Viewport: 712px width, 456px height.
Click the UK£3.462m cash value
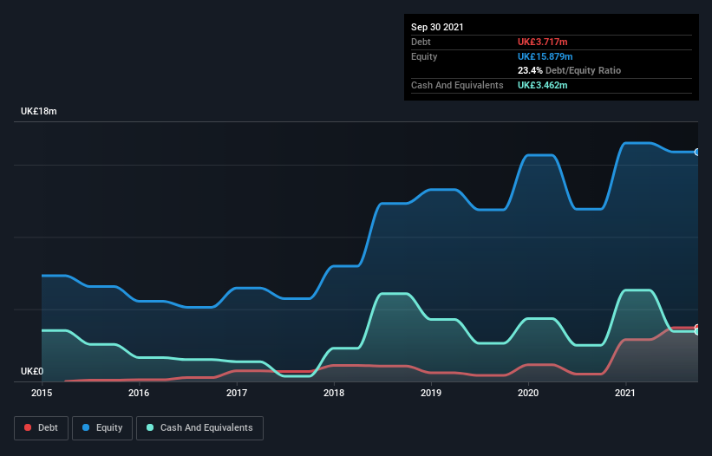click(543, 85)
